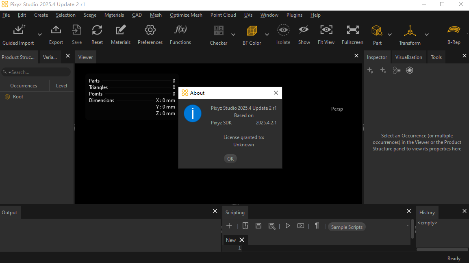
Task: Open the File menu
Action: [x=6, y=15]
